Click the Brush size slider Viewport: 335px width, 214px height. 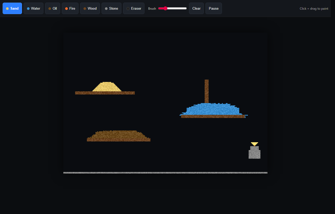(172, 8)
